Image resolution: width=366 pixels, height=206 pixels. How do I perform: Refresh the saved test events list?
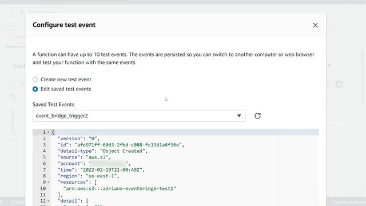point(257,116)
